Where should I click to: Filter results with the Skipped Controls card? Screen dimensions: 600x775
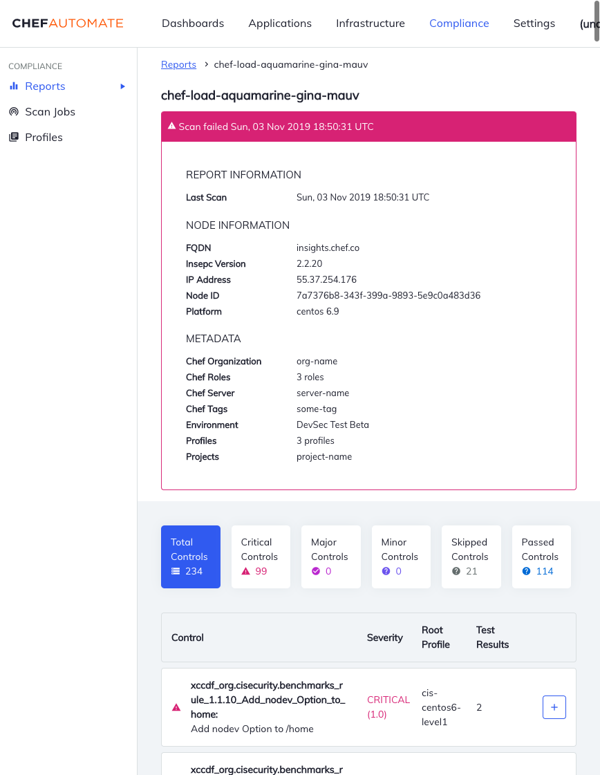[x=471, y=557]
